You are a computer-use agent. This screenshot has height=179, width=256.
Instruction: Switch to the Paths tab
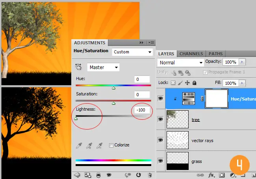215,54
